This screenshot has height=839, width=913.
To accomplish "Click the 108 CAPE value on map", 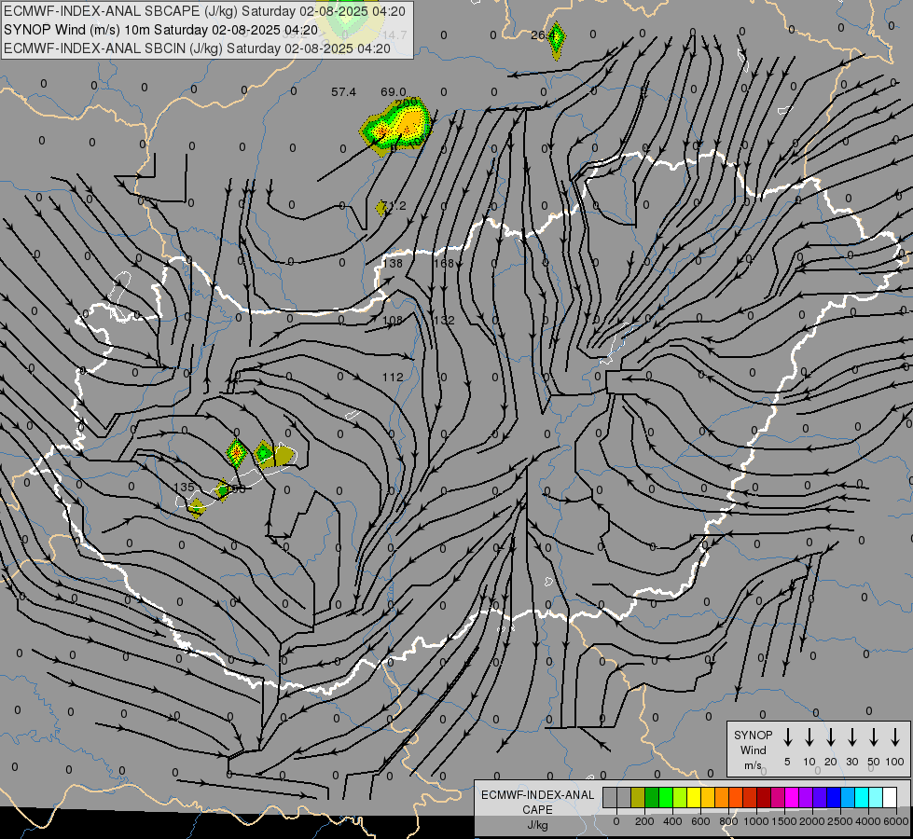I will click(393, 321).
